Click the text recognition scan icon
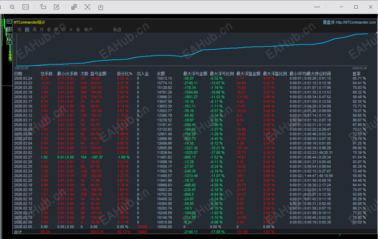The width and height of the screenshot is (378, 239). pos(87,7)
